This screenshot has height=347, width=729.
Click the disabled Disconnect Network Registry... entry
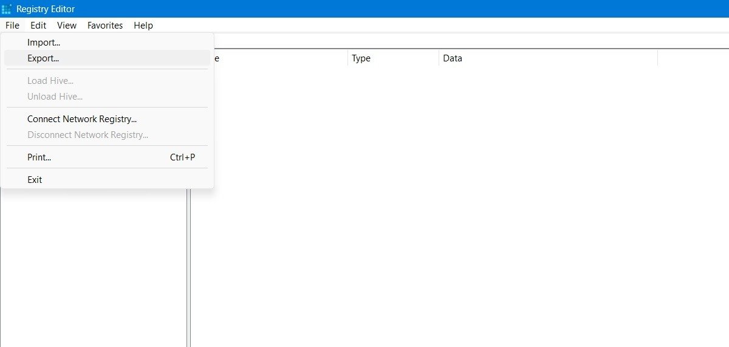(x=87, y=135)
